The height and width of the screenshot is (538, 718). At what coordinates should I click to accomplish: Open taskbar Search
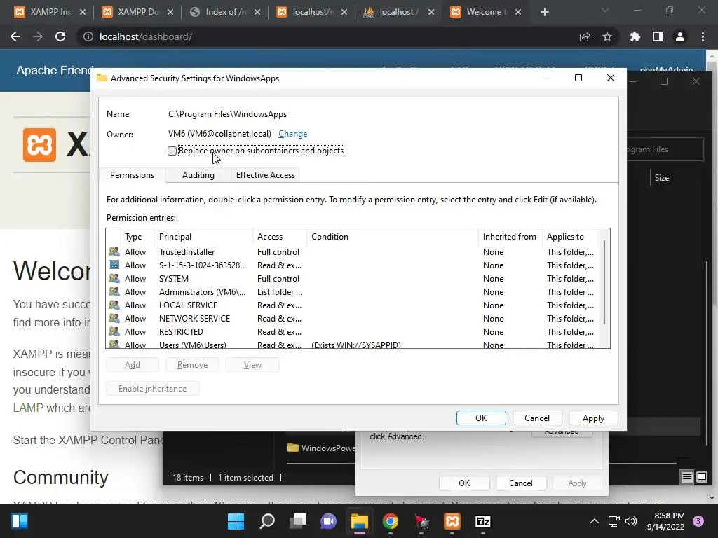coord(267,521)
